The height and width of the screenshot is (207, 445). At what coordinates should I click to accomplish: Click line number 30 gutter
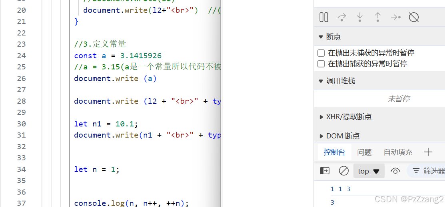pos(22,124)
